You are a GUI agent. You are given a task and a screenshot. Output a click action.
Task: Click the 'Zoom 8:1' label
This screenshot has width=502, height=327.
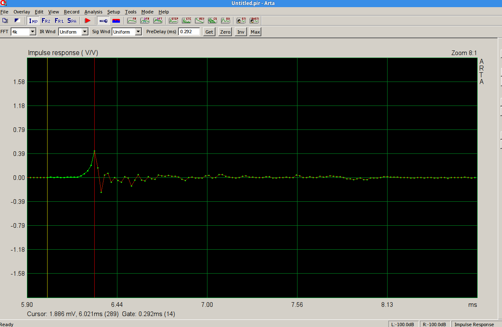pyautogui.click(x=464, y=53)
